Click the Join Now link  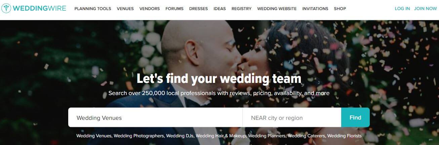[426, 9]
